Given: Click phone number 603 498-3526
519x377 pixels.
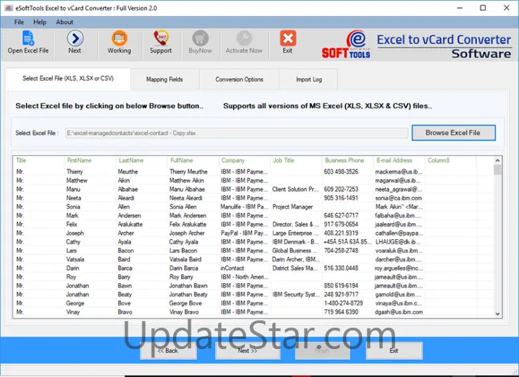Looking at the screenshot, I should [341, 172].
